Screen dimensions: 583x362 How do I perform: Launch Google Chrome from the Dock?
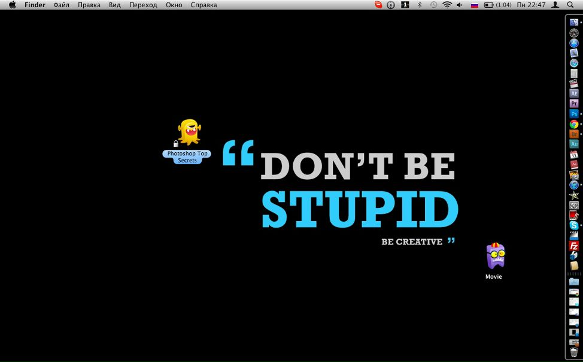[x=573, y=124]
